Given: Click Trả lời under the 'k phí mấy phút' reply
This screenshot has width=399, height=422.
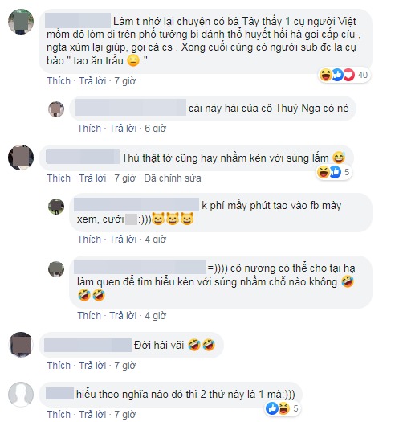Looking at the screenshot, I should click(x=123, y=240).
